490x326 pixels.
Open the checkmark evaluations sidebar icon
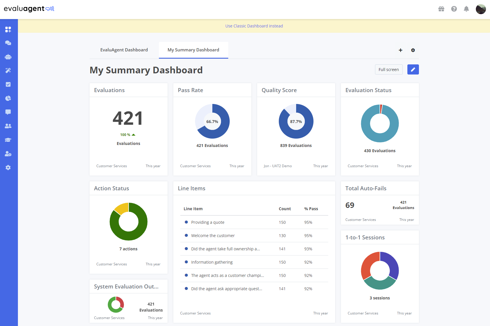(x=8, y=84)
